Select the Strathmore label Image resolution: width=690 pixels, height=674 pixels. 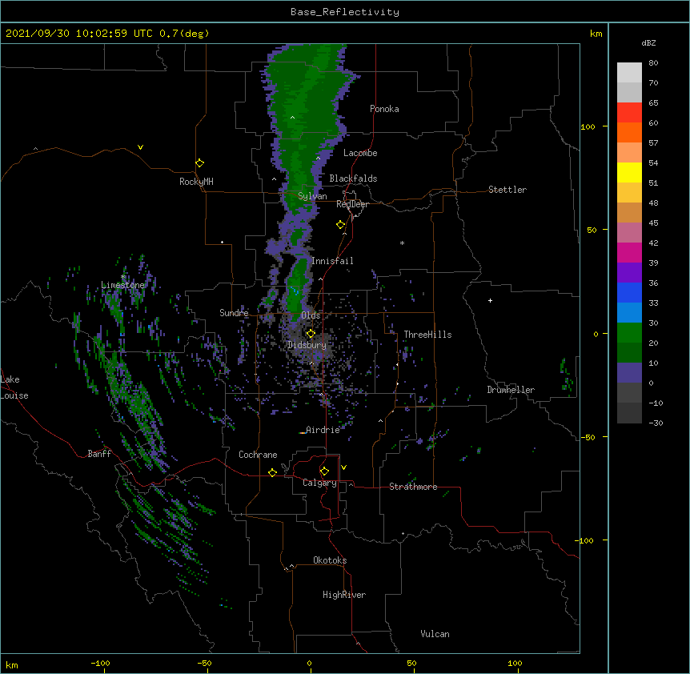413,487
